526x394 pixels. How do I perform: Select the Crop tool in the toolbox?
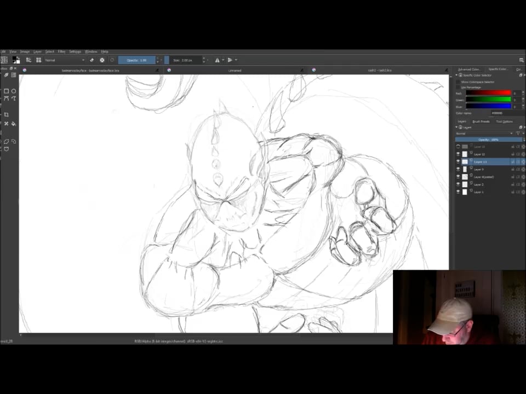tap(7, 114)
